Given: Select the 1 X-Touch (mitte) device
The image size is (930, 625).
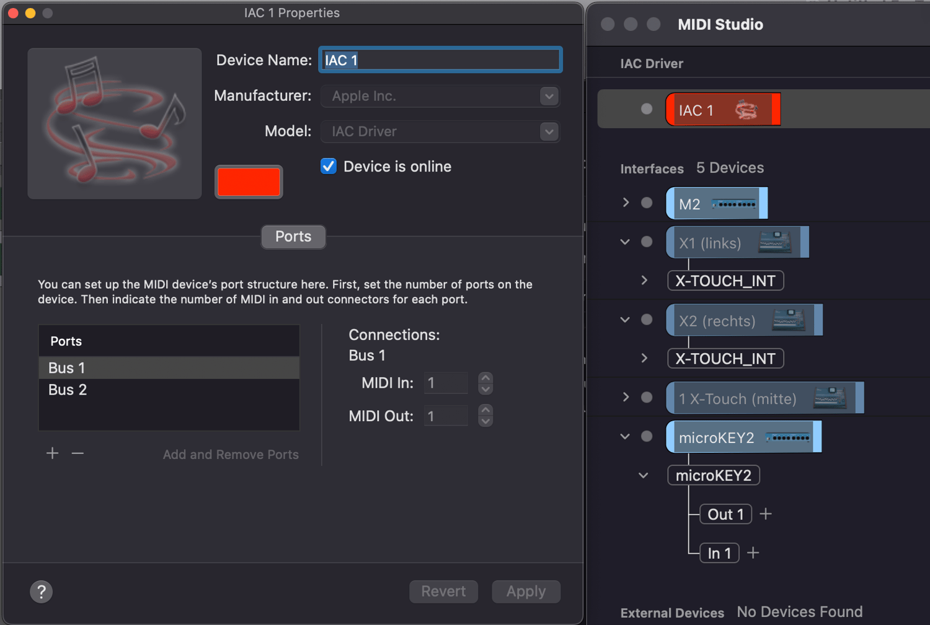Looking at the screenshot, I should pos(764,398).
